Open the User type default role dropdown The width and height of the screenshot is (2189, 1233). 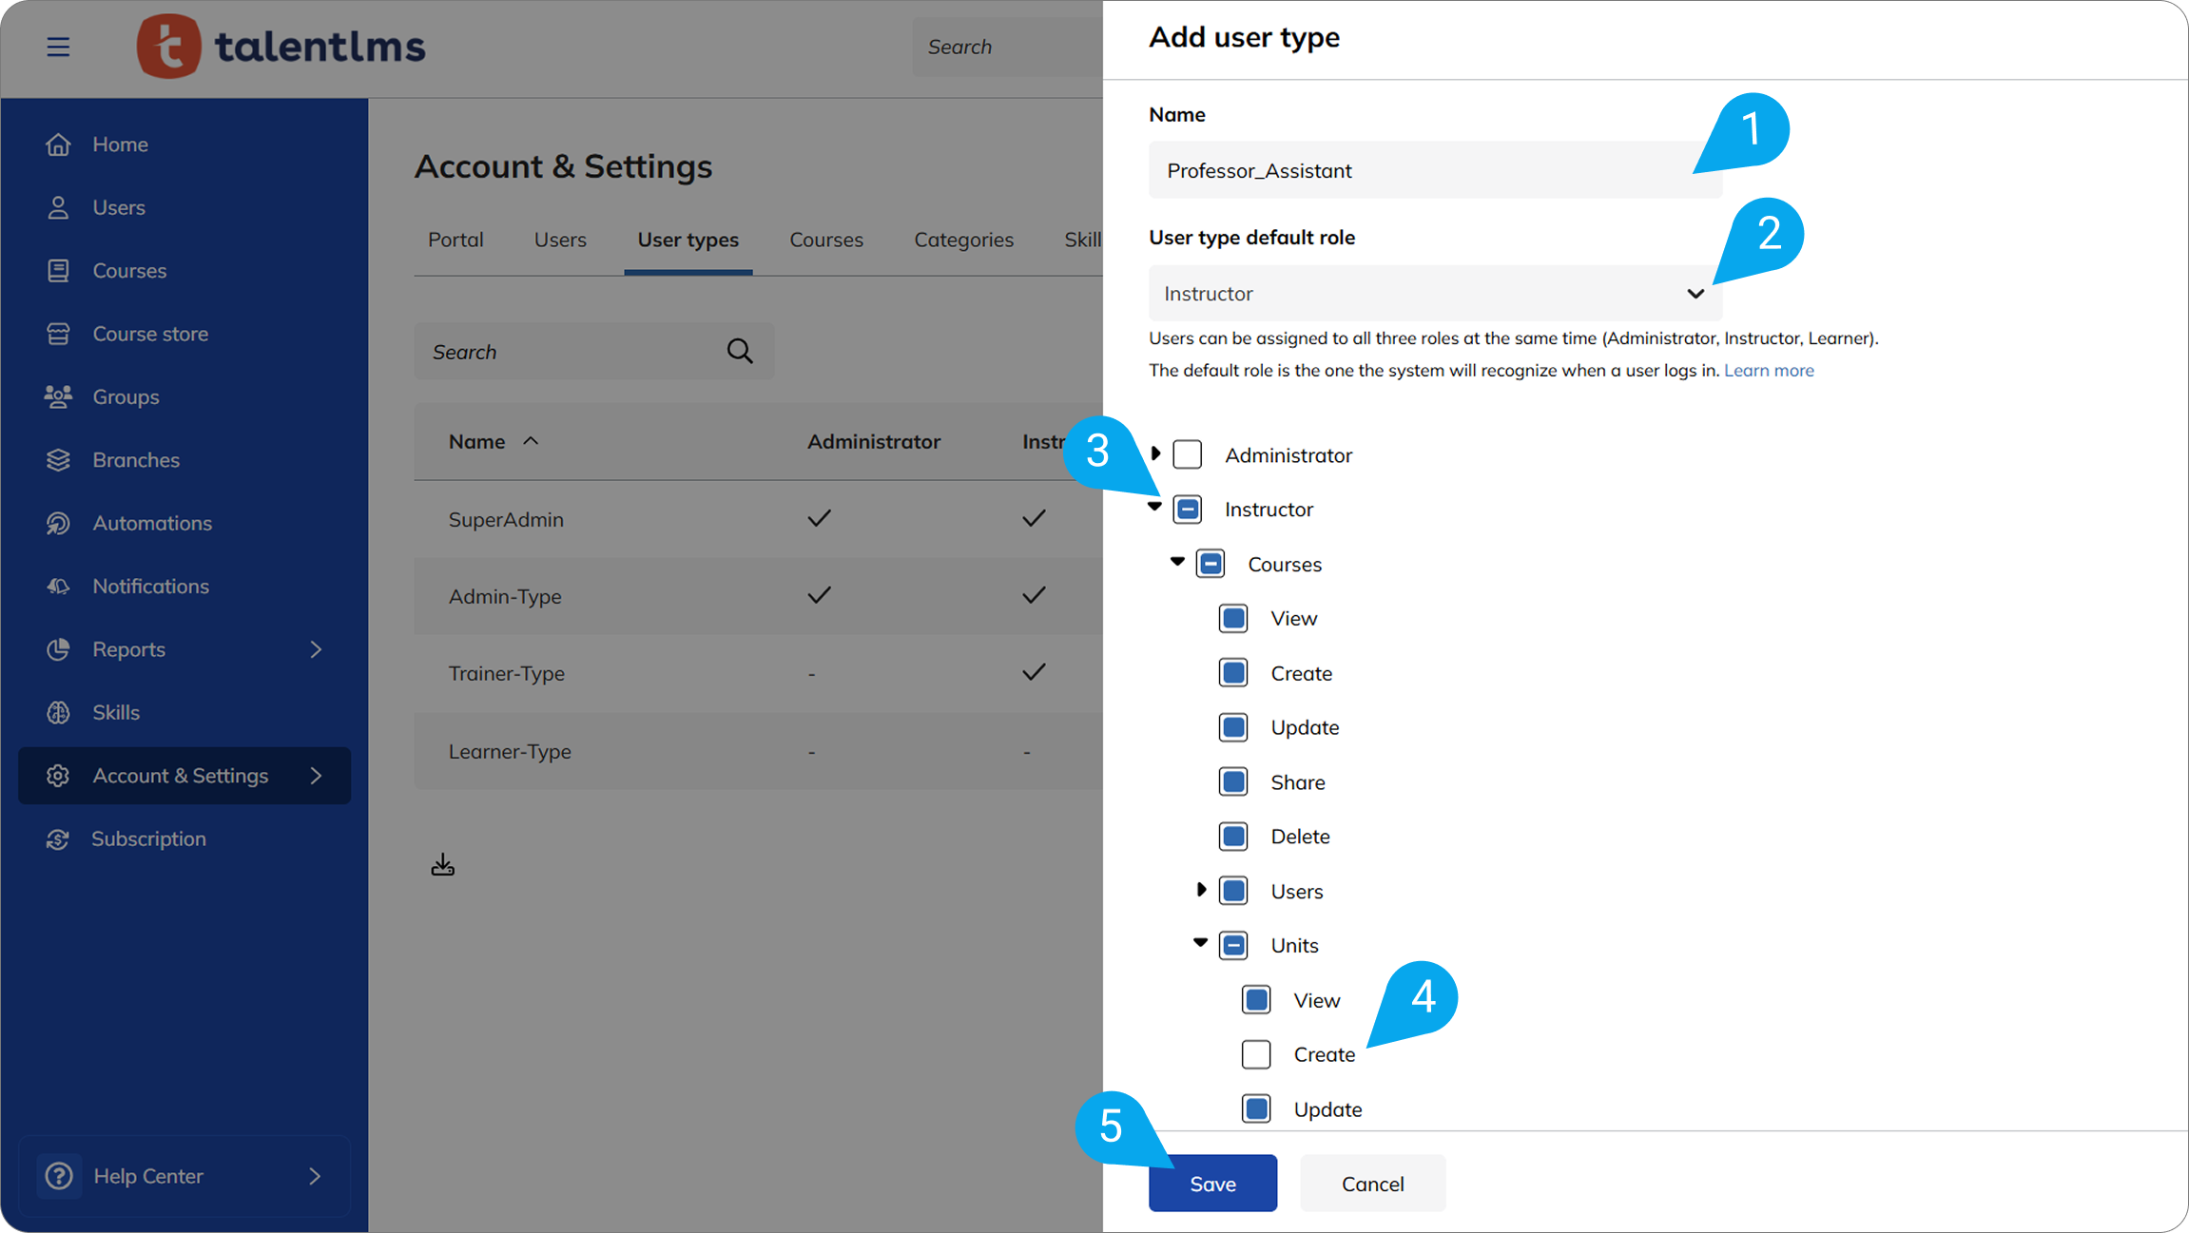tap(1434, 294)
